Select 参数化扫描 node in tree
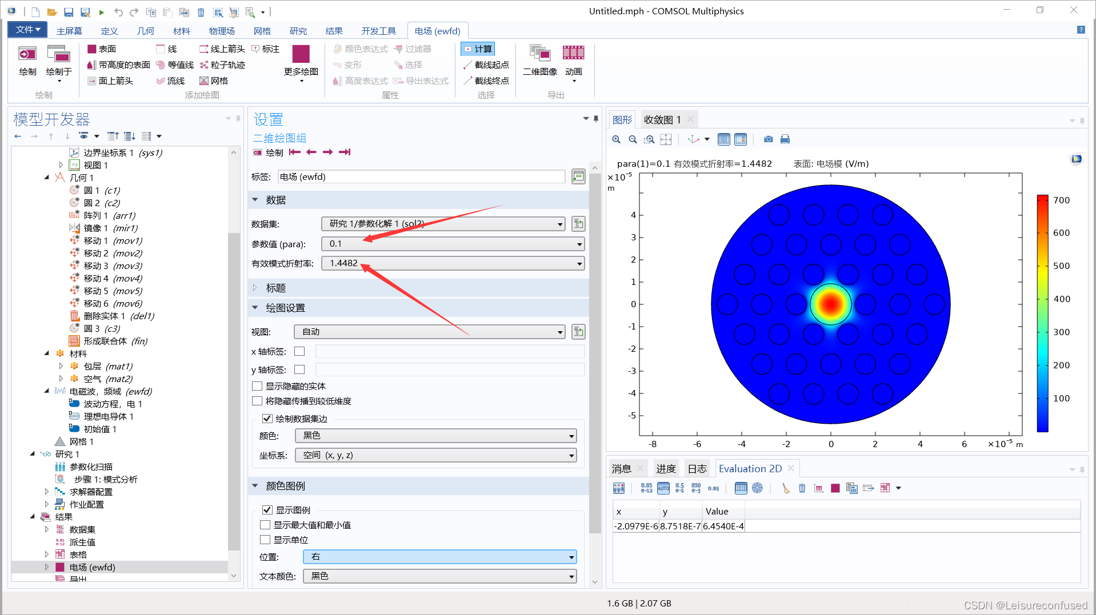The image size is (1096, 615). [x=91, y=467]
